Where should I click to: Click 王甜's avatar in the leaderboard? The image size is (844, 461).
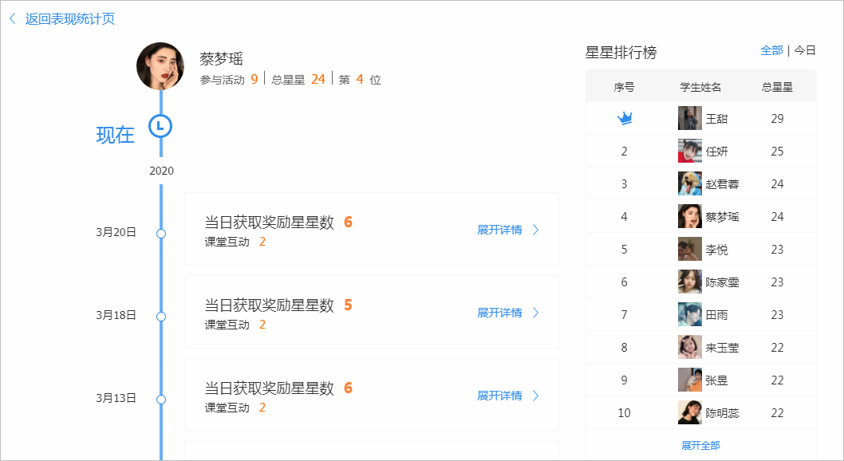tap(690, 119)
